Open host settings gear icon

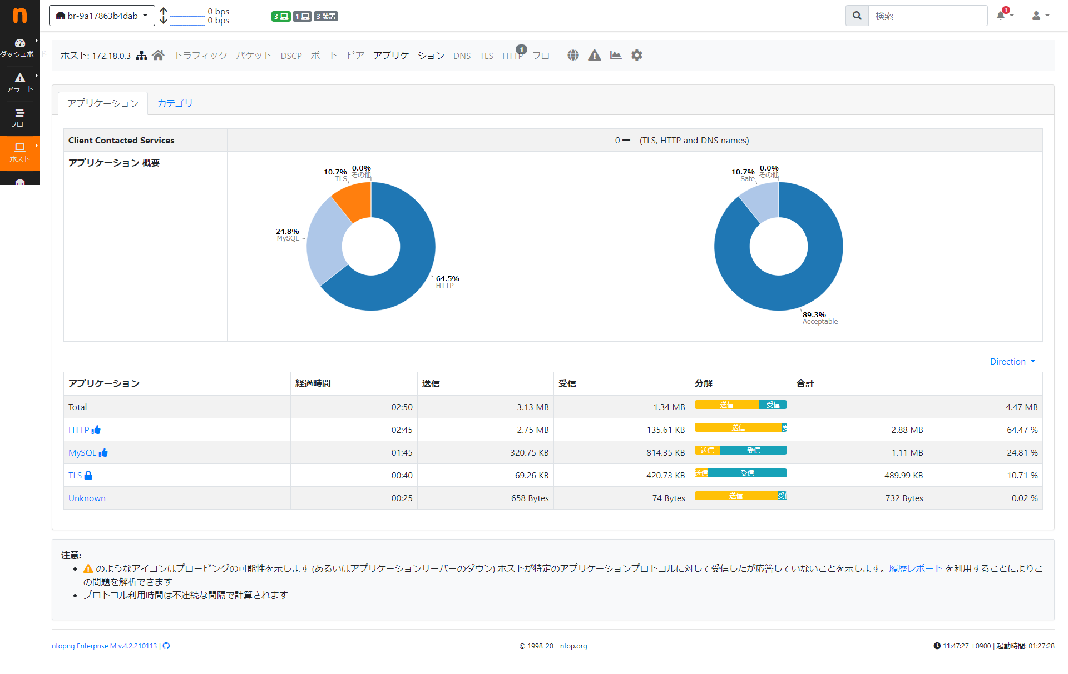(636, 55)
